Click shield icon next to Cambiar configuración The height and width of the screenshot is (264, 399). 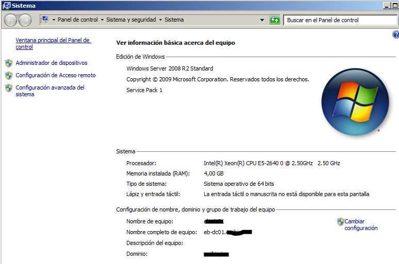340,222
